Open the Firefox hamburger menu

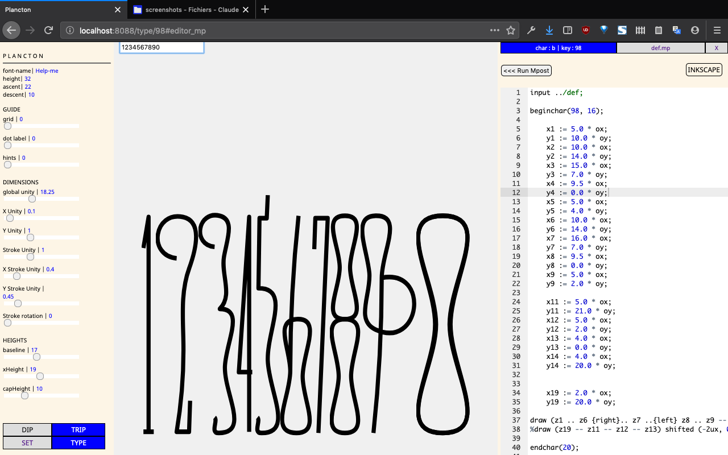(x=717, y=30)
